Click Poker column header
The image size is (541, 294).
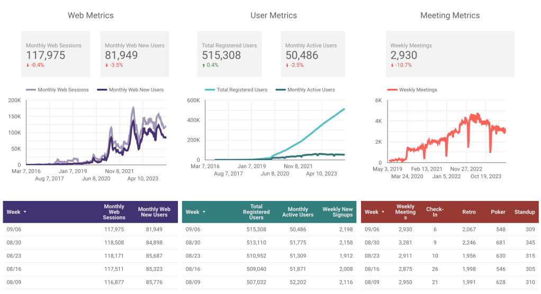coord(498,212)
